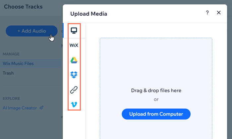Choose Vimeo as upload source
The height and width of the screenshot is (139, 232).
[74, 105]
